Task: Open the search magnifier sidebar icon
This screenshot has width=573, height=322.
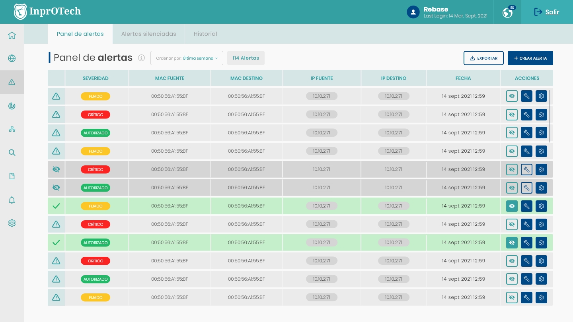Action: coord(12,153)
